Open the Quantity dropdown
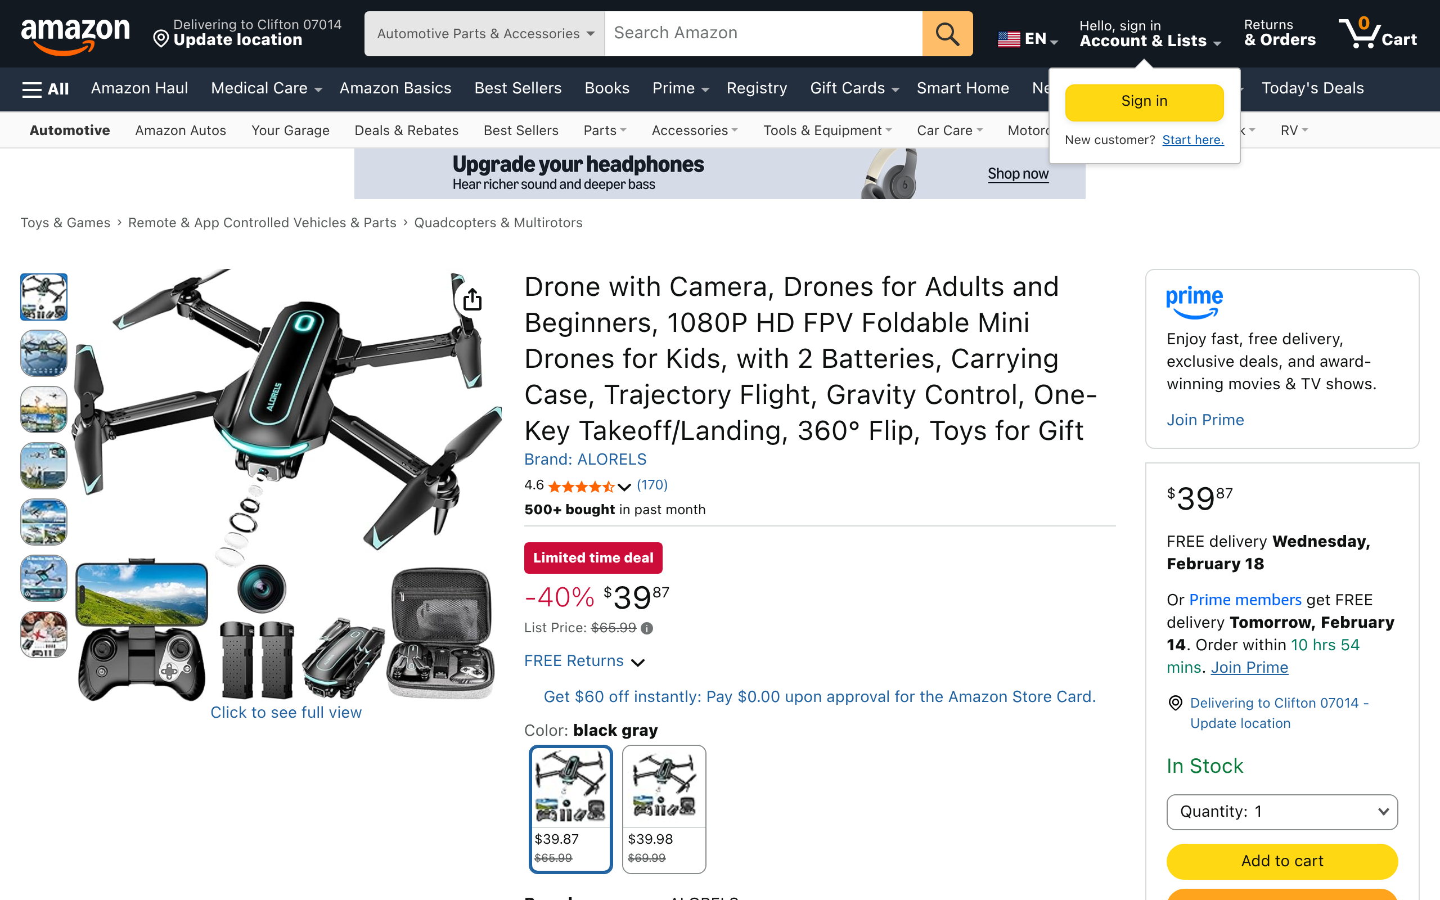The image size is (1440, 900). 1282,812
